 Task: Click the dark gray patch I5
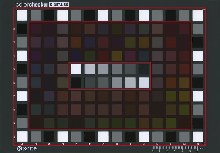pos(130,69)
